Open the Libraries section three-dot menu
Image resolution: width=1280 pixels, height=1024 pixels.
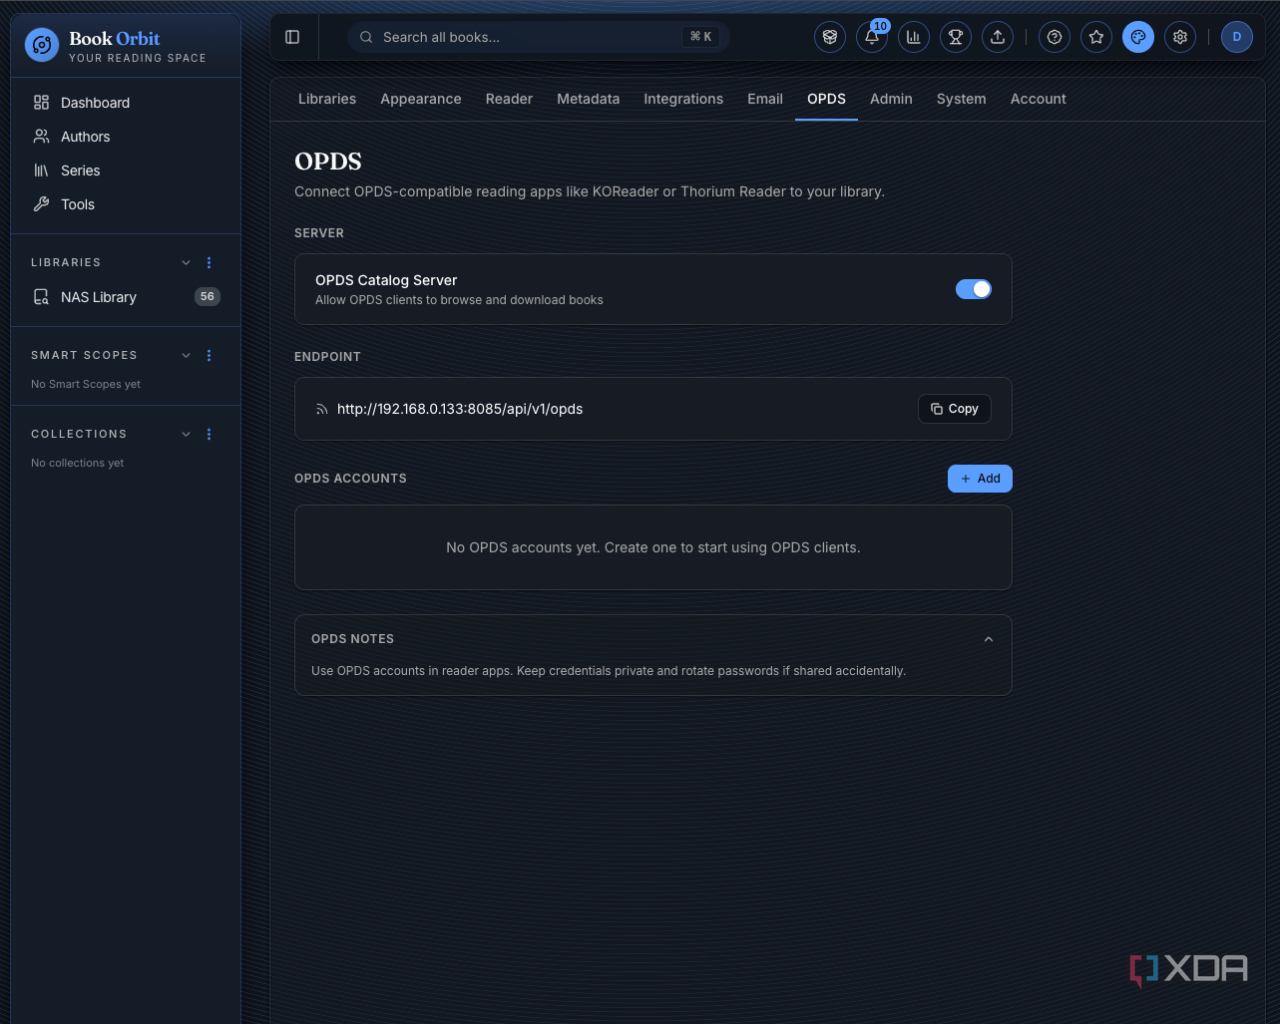209,262
